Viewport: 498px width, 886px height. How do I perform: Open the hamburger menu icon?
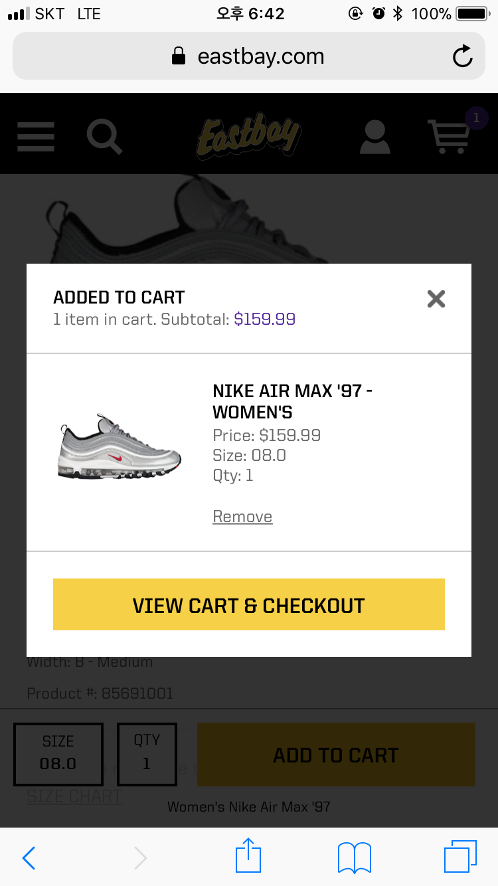36,136
